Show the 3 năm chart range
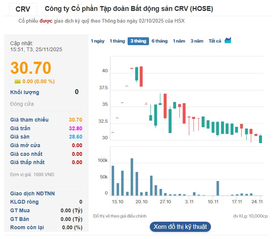This screenshot has height=239, width=280. [197, 41]
